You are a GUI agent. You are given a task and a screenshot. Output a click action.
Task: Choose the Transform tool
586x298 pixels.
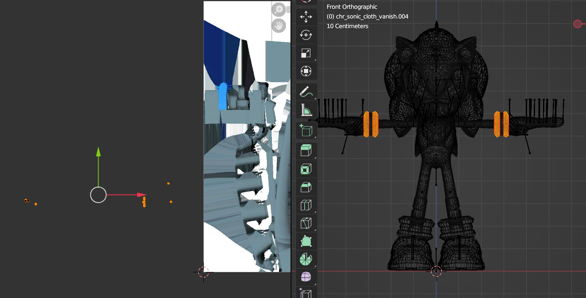306,71
